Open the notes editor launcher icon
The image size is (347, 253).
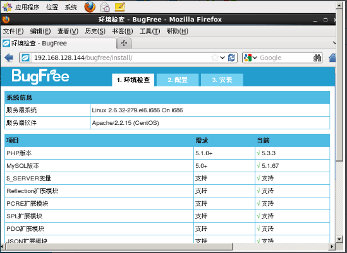[x=119, y=7]
